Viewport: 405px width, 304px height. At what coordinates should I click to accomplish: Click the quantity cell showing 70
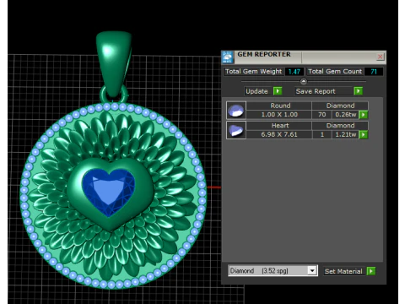coord(322,115)
